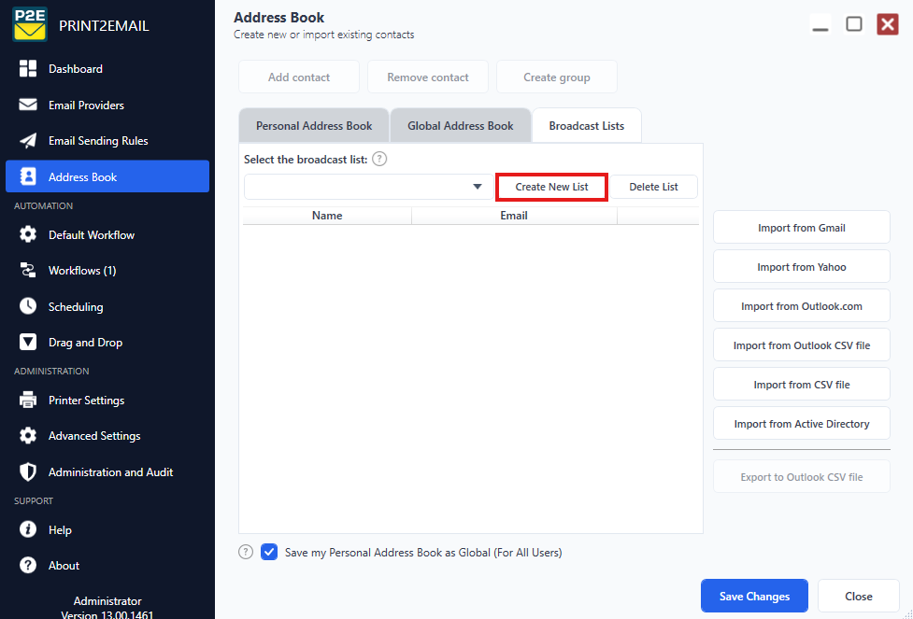Go to Email Providers section
The width and height of the screenshot is (913, 619).
tap(107, 105)
